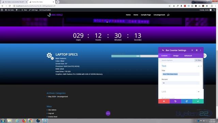Open File Explorer from taskbar
Screen dimensions: 218x123
pyautogui.click(x=10, y=121)
